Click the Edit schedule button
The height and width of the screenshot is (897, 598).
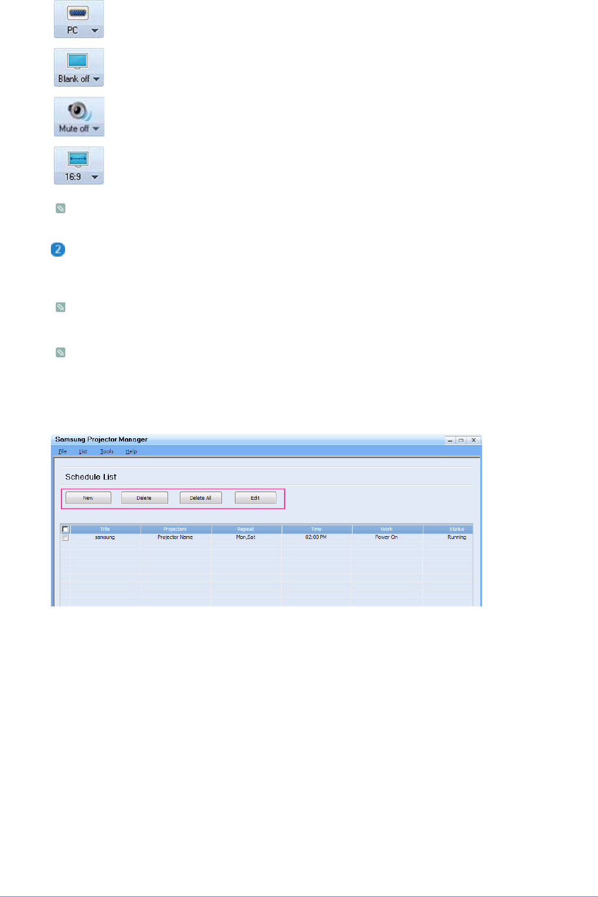(255, 498)
